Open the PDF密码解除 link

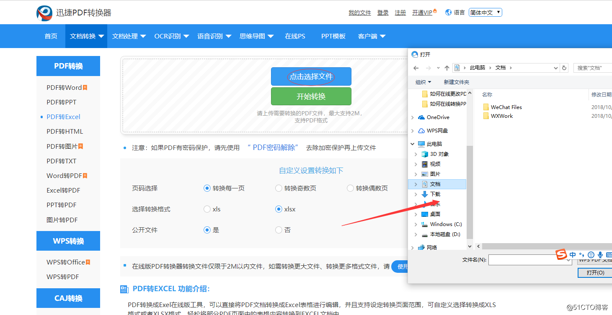point(274,147)
